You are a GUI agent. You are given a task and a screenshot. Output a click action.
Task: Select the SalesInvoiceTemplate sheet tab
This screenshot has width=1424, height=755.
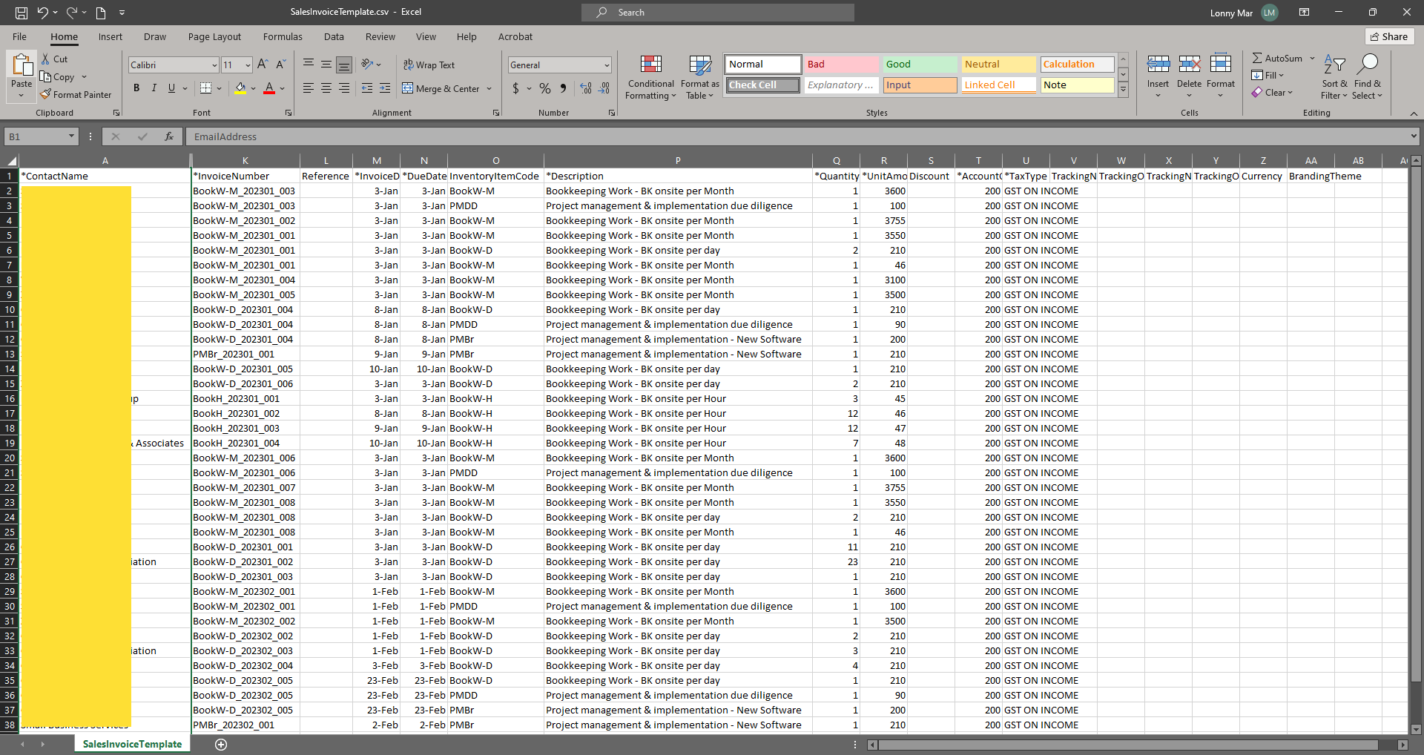(132, 745)
